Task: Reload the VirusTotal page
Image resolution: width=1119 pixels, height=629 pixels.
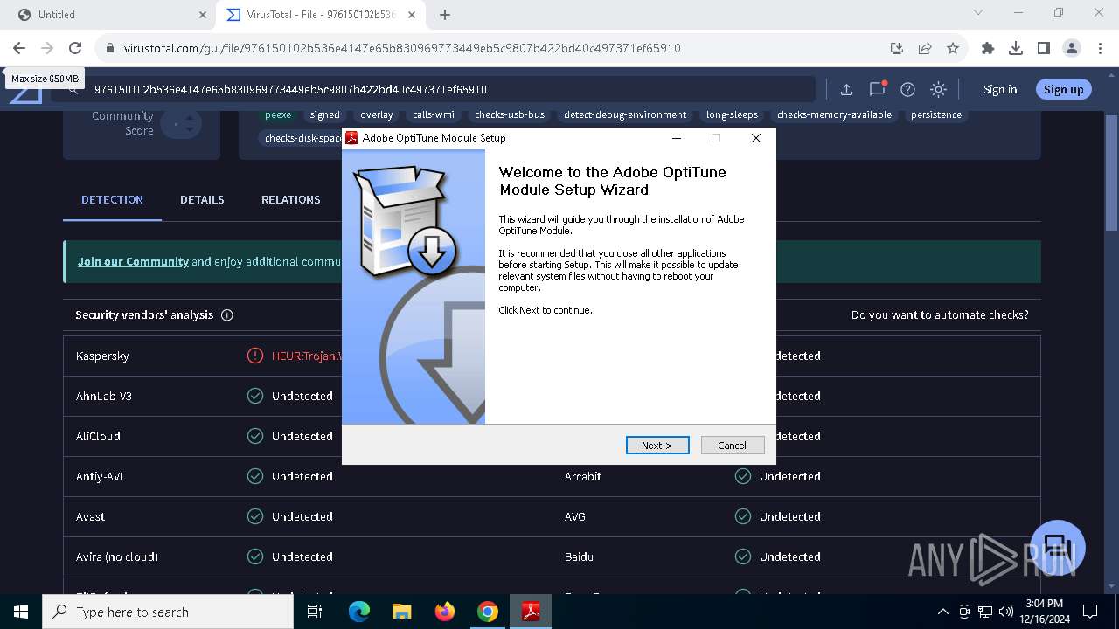Action: coord(75,48)
